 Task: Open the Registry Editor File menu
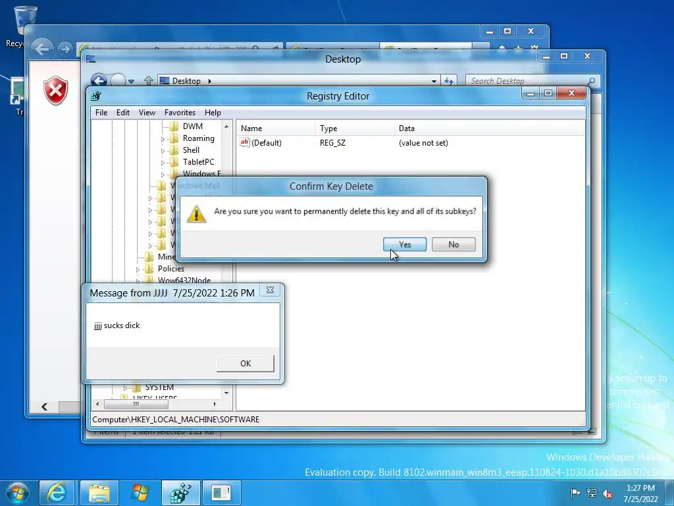(x=101, y=112)
